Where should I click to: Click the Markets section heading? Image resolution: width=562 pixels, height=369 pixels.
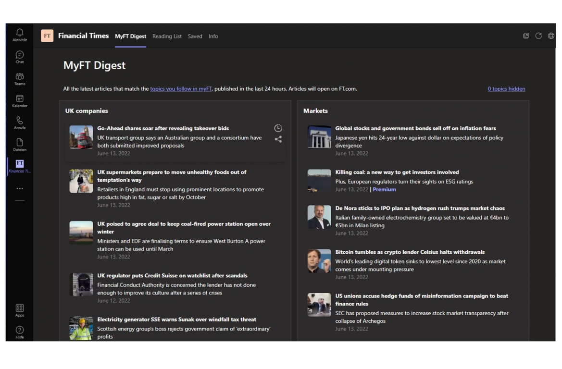[x=315, y=111]
